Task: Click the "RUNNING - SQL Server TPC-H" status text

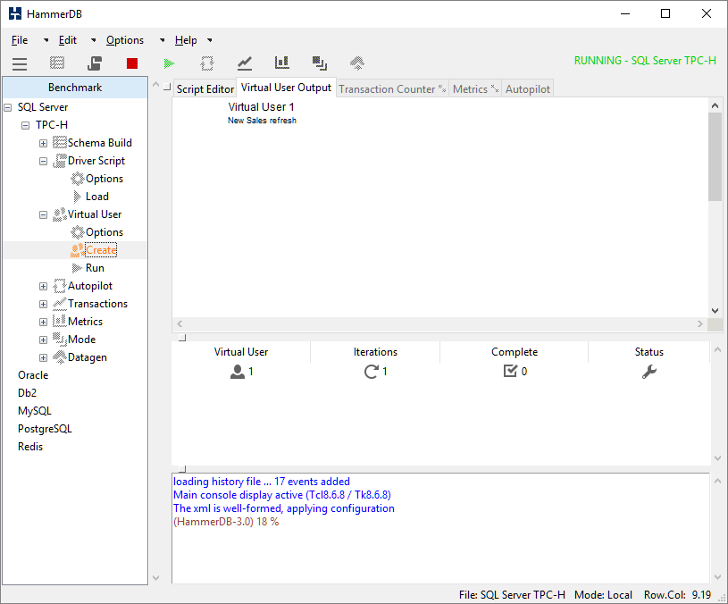Action: [645, 61]
